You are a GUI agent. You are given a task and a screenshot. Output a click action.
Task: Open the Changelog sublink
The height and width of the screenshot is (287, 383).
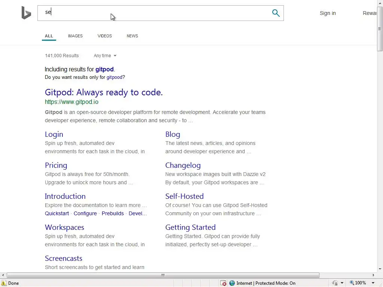click(x=183, y=165)
